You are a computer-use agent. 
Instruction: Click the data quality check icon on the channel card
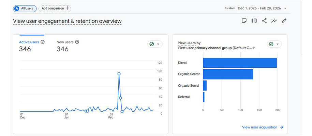[271, 44]
